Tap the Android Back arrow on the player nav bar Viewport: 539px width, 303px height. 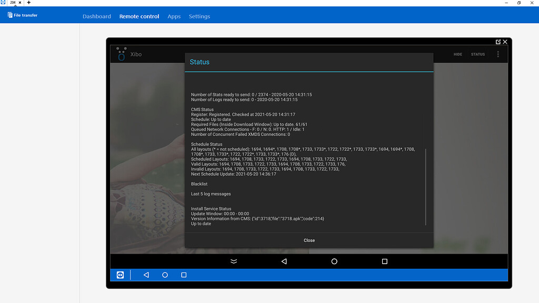tap(283, 261)
